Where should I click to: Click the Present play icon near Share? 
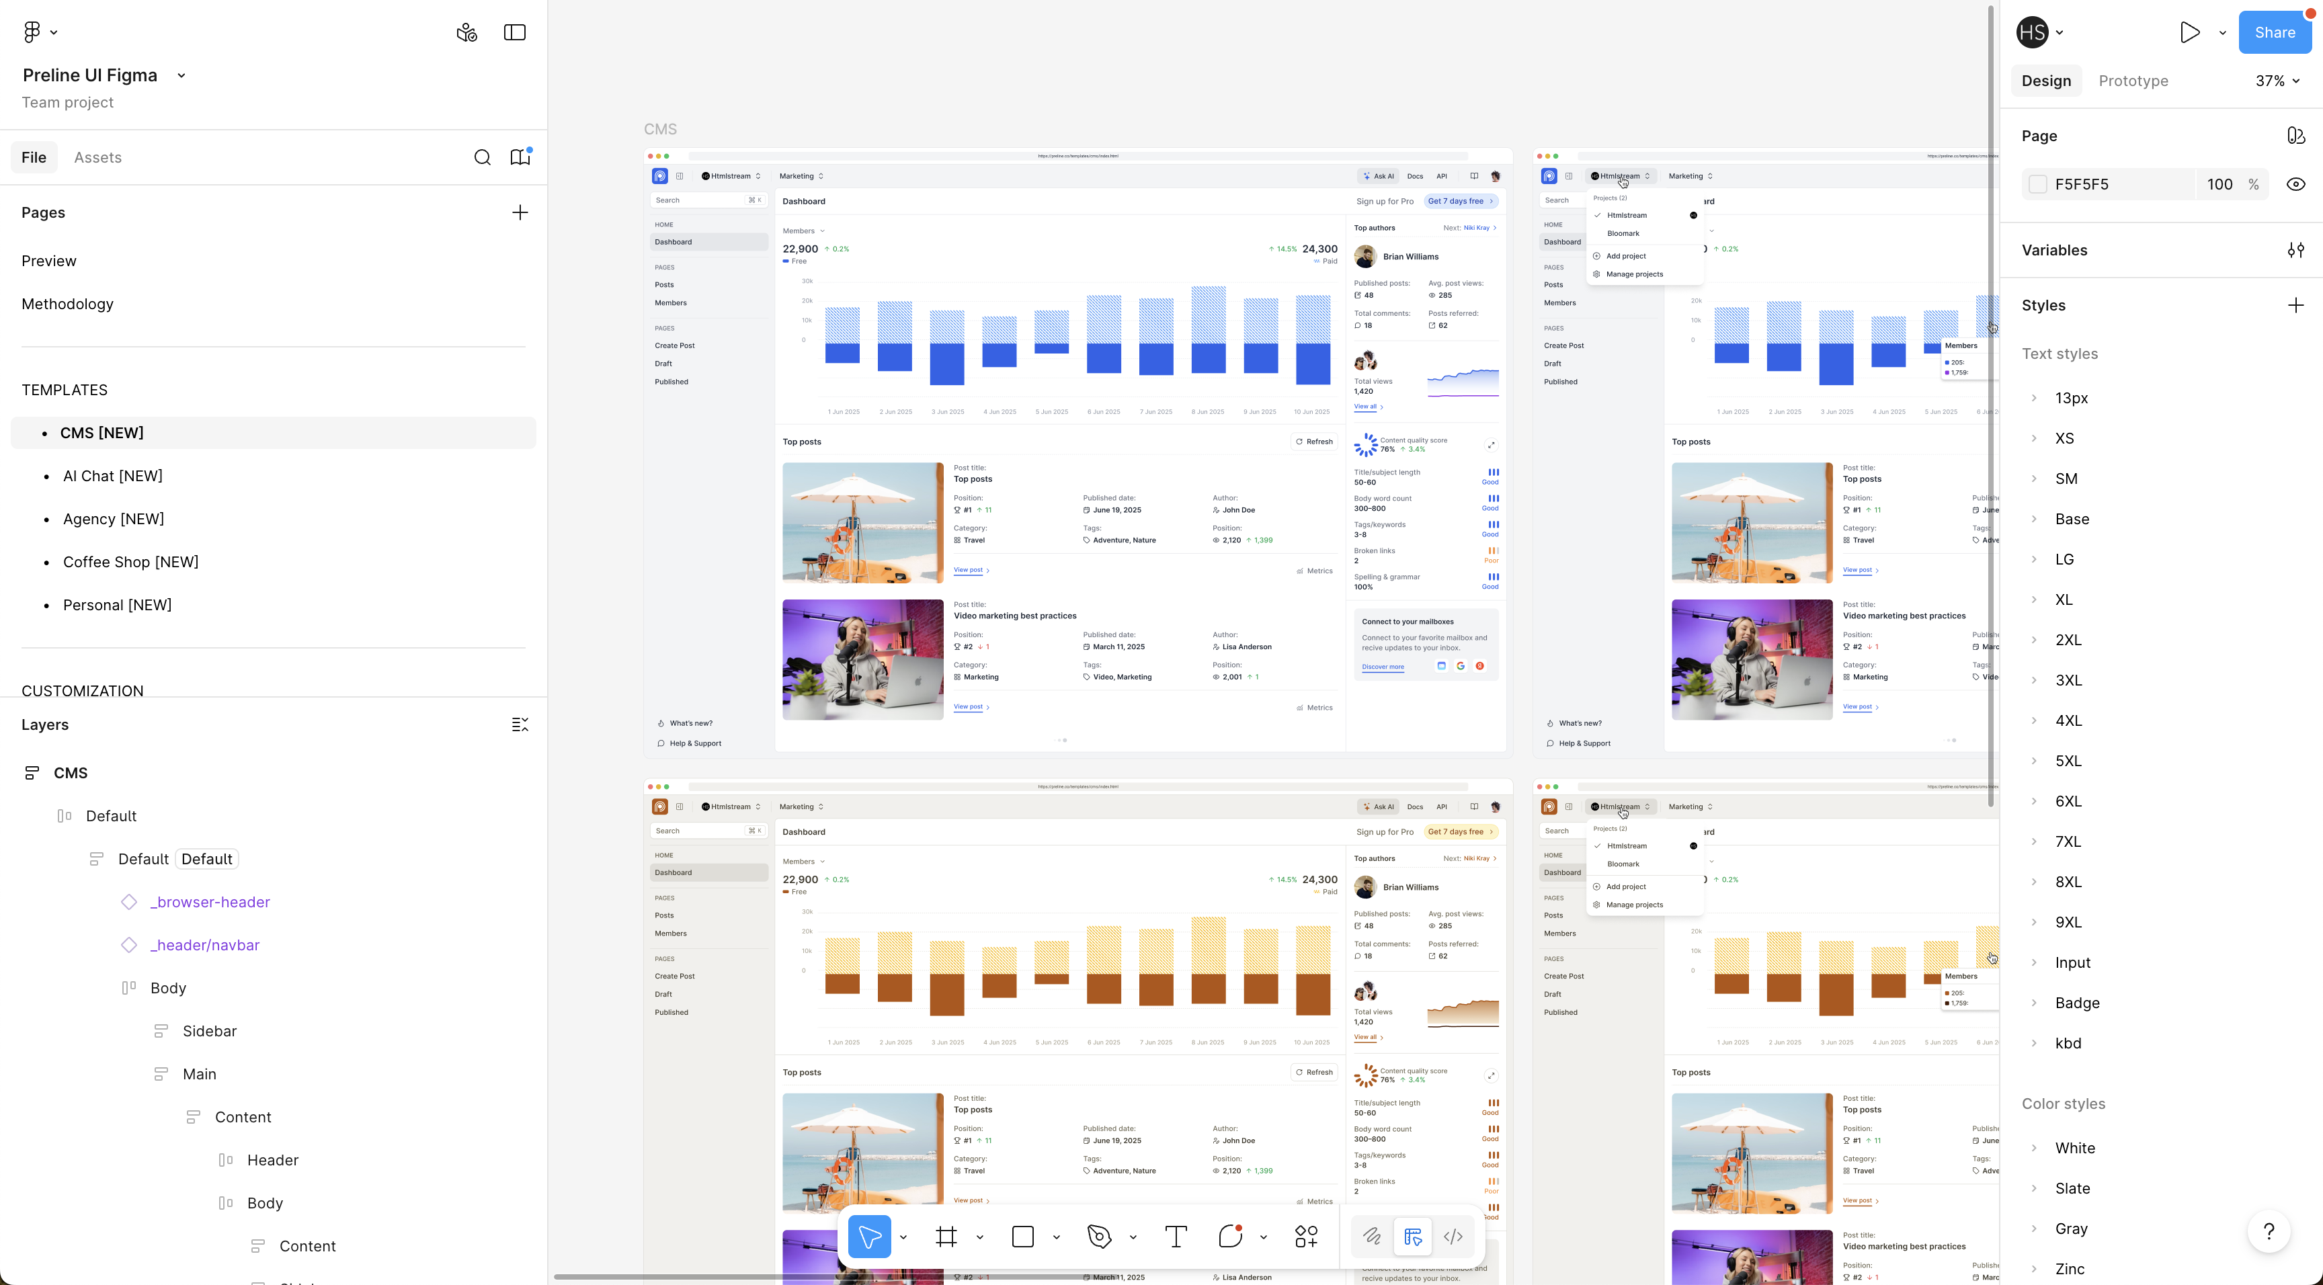2189,32
